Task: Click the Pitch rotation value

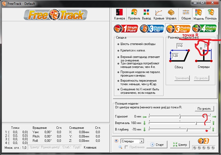Action: 48,136
